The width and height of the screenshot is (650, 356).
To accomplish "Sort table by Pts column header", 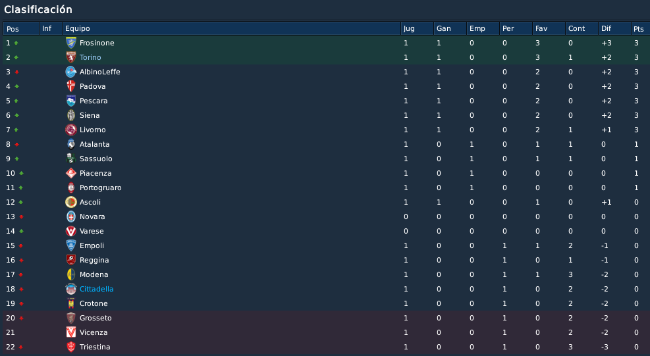I will click(640, 28).
